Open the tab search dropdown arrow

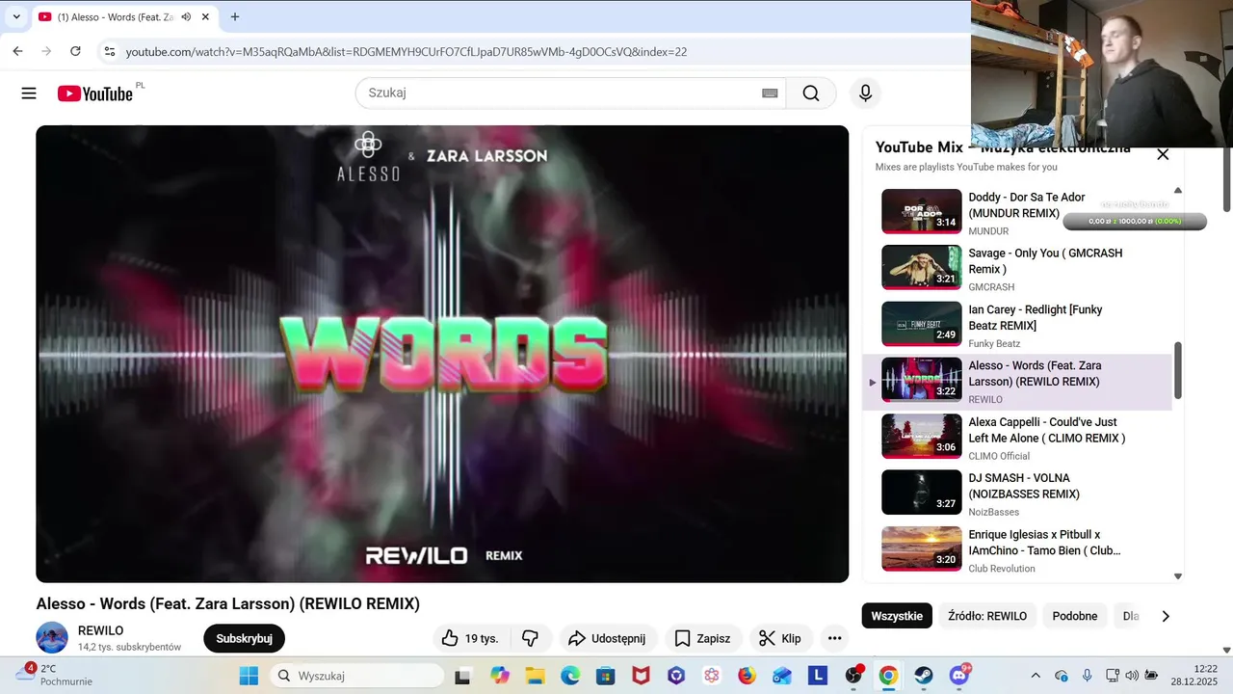pyautogui.click(x=16, y=16)
